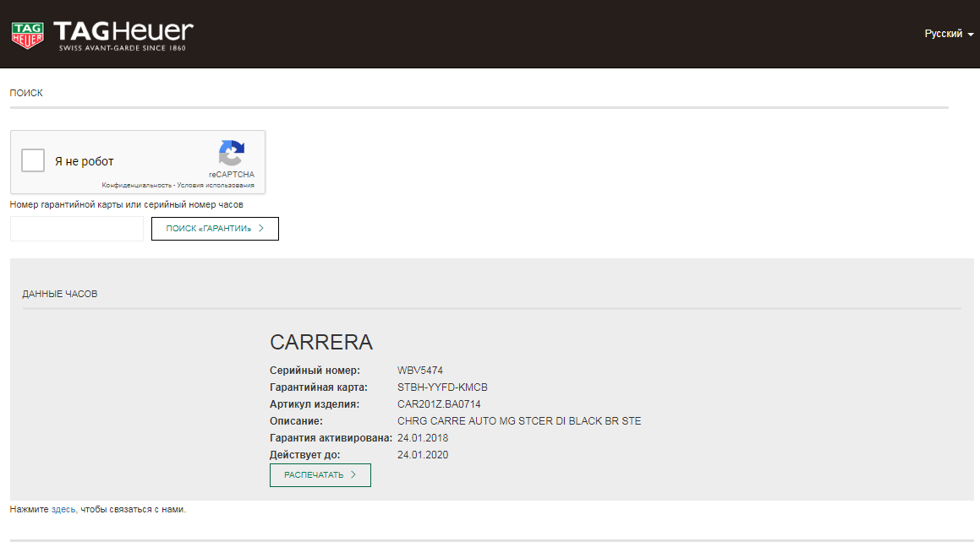Image resolution: width=980 pixels, height=547 pixels.
Task: Click the TAG Heuer wordmark in header
Action: [x=123, y=35]
